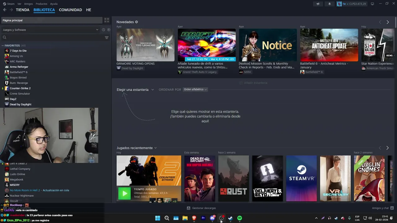Open OBS Studio from the taskbar
Image resolution: width=397 pixels, height=223 pixels.
pos(221,218)
